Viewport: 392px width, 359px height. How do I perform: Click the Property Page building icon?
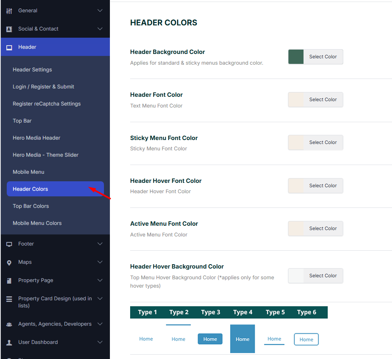coord(9,280)
